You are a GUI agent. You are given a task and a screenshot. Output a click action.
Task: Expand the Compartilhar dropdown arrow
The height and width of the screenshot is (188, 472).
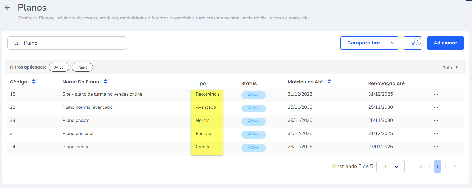393,43
